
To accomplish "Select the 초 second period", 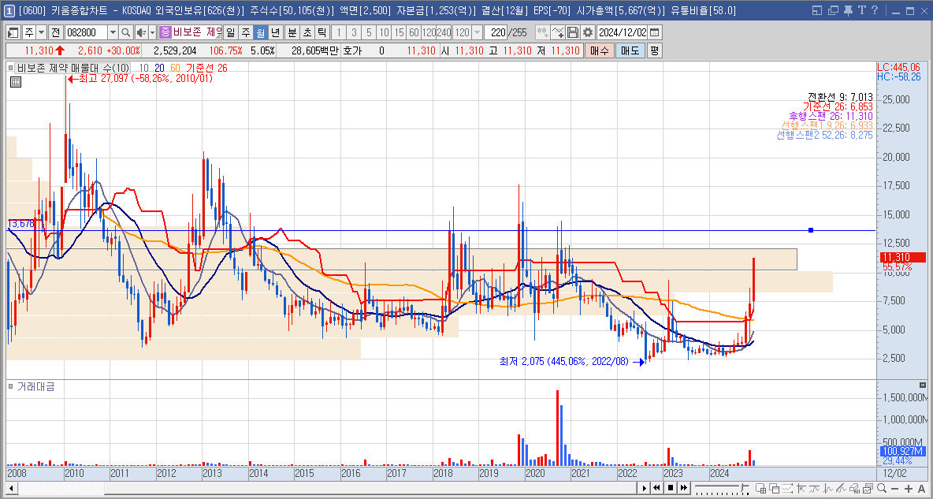I will pos(307,33).
